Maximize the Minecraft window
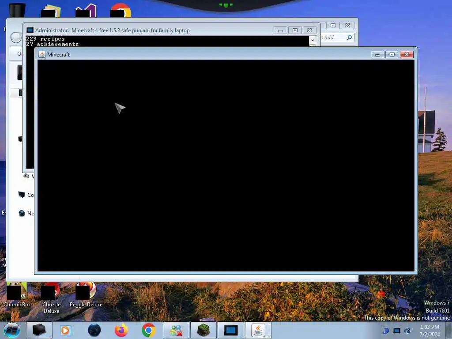This screenshot has height=339, width=452. (x=392, y=54)
